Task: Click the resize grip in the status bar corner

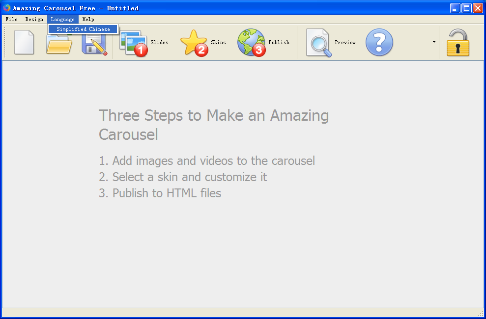Action: [x=481, y=313]
